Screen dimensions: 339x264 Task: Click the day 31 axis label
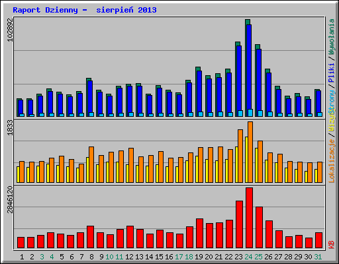pyautogui.click(x=318, y=257)
